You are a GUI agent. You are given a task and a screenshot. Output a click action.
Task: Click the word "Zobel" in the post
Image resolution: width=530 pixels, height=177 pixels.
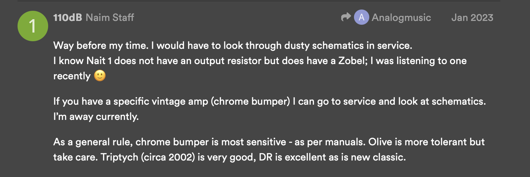[353, 61]
